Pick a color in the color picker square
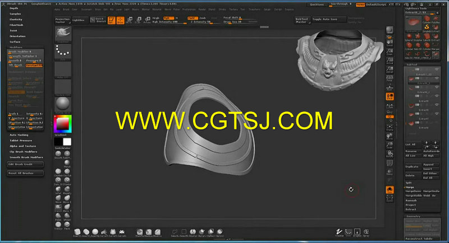The height and width of the screenshot is (243, 449). click(63, 124)
